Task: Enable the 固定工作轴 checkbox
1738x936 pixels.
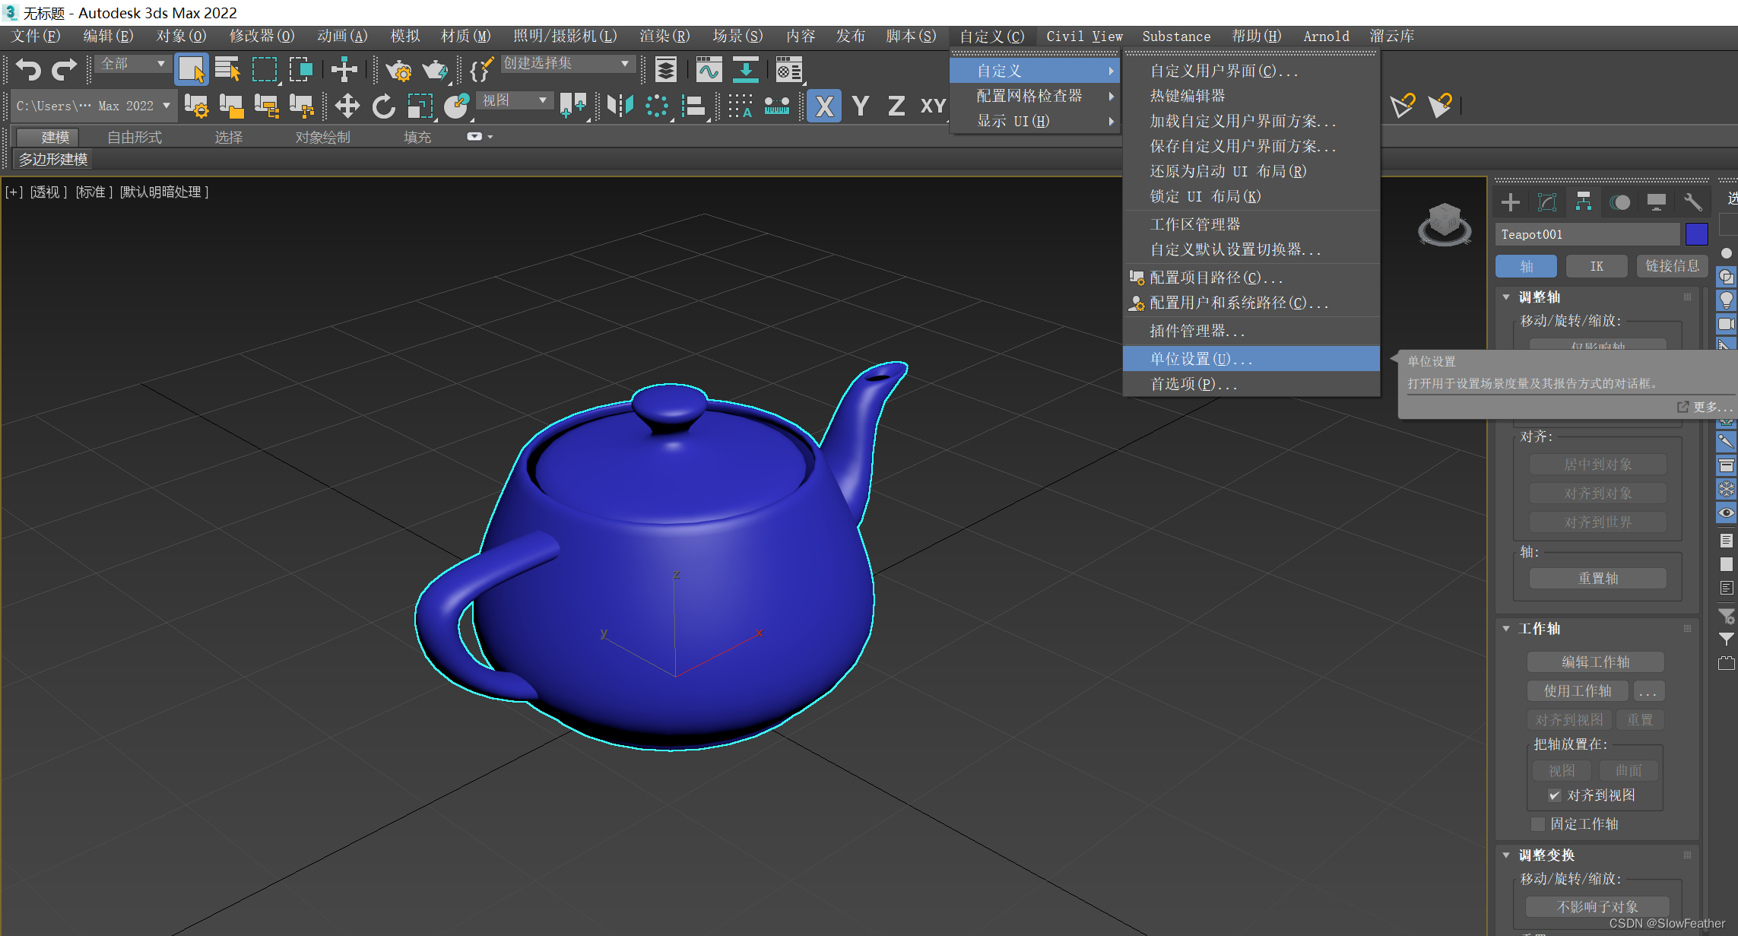Action: pyautogui.click(x=1538, y=824)
